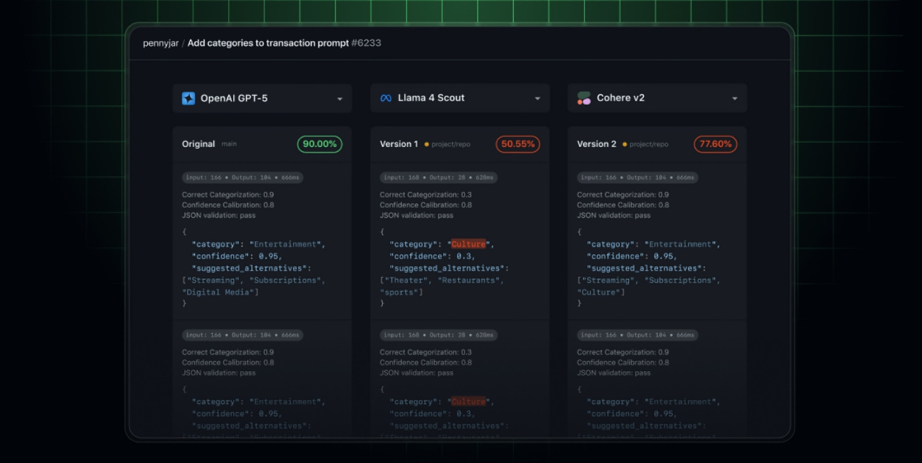The image size is (922, 463).
Task: Click the 90.00% score badge
Action: tap(320, 144)
